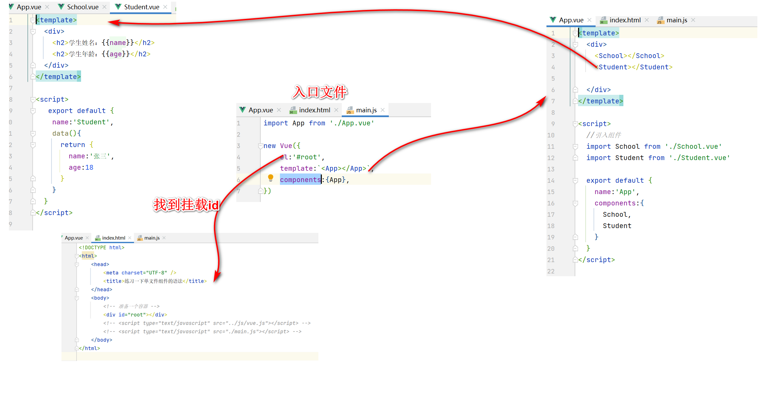Image resolution: width=779 pixels, height=405 pixels.
Task: Click the intention lightbulb beside components in main.js
Action: (271, 178)
